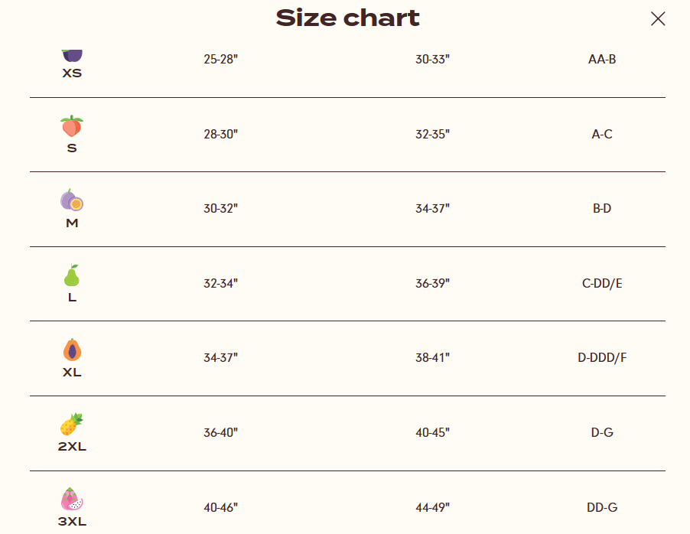Click the D-DDD/F cup size cell
Screen dimensions: 690x534
(602, 357)
